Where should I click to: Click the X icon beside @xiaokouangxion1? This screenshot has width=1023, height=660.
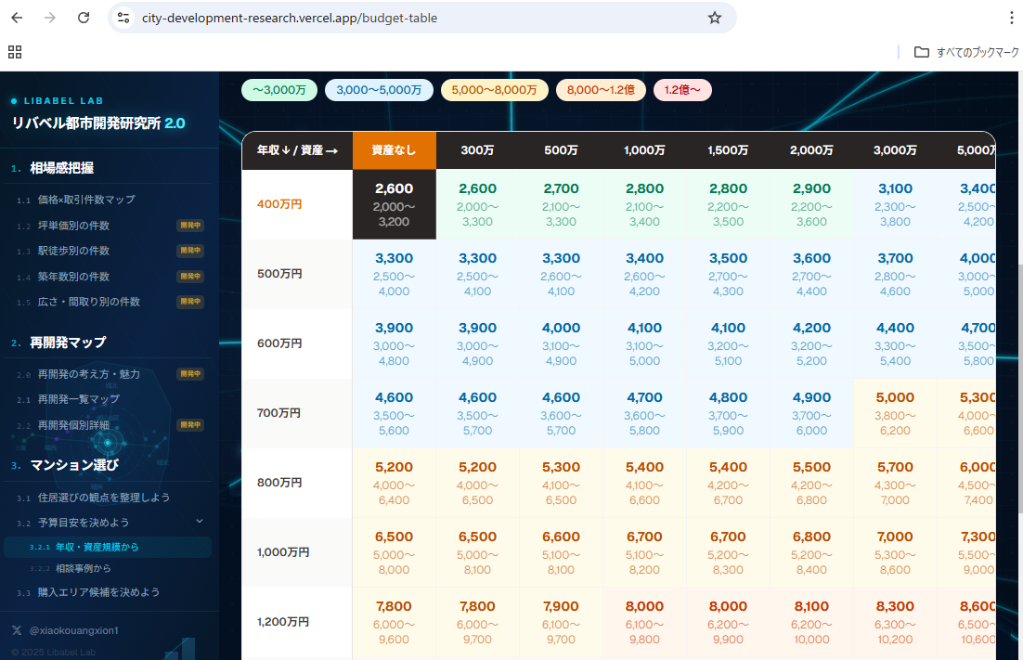point(17,630)
